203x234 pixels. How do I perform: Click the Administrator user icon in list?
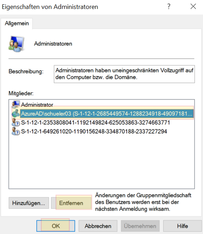pos(16,105)
